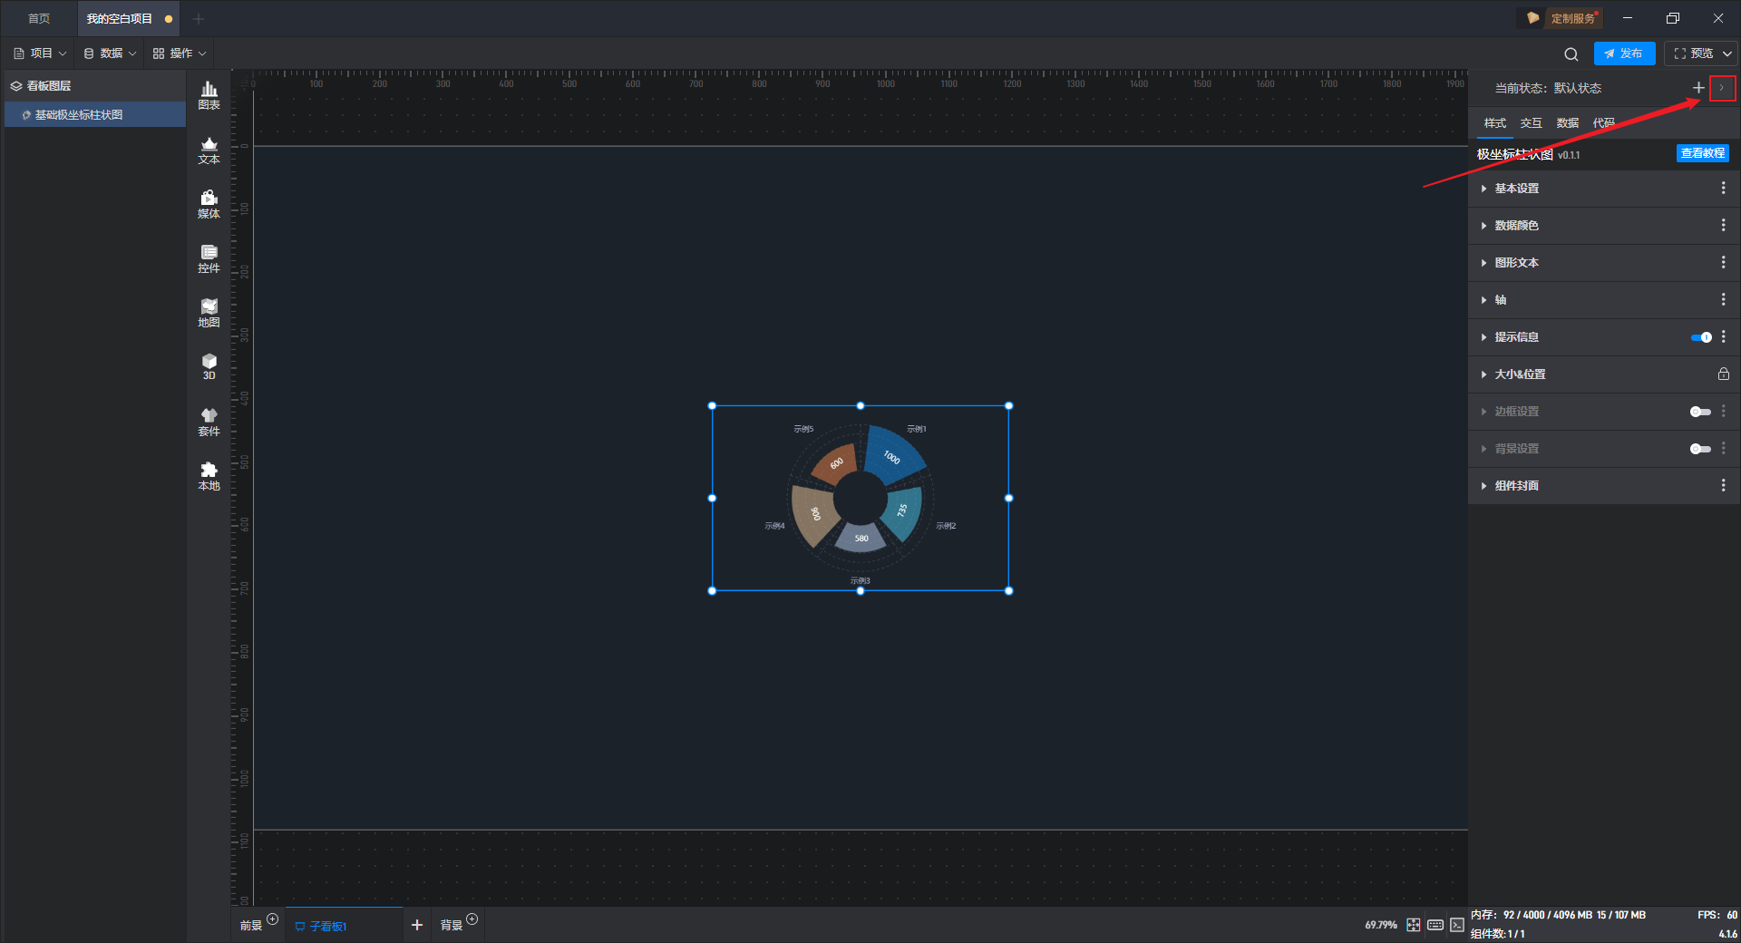
Task: Click the 看板图层 layers icon
Action: (x=16, y=86)
